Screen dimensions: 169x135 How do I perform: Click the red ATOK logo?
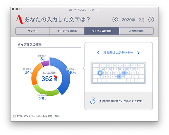pyautogui.click(x=20, y=20)
